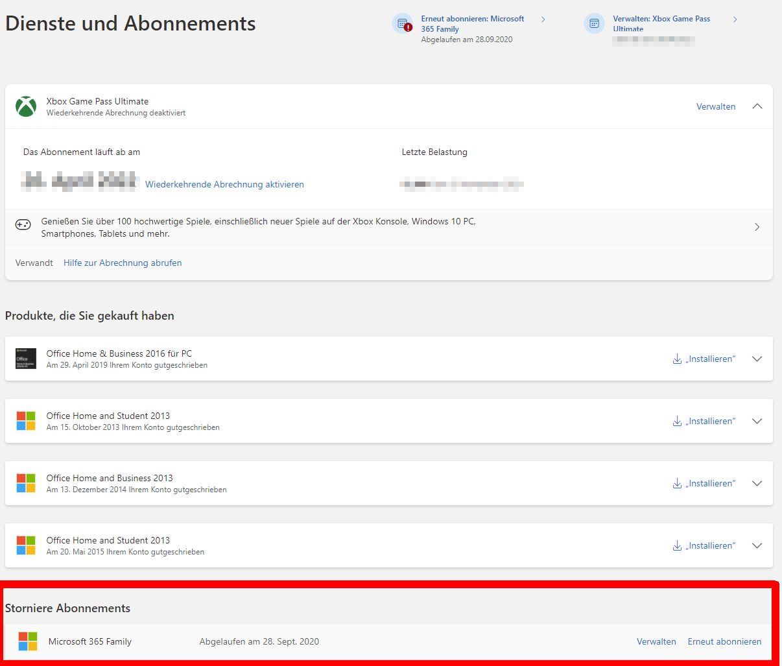Click Microsoft logo beside Office Home and Student 2013 from May 2015
Viewport: 782px width, 666px height.
[26, 545]
